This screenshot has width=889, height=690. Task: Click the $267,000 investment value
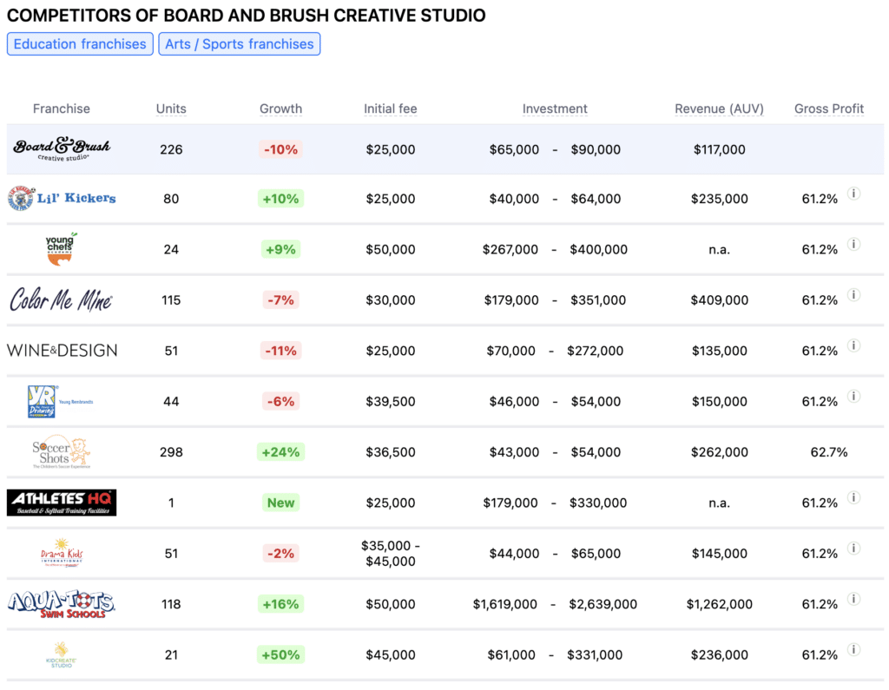510,249
